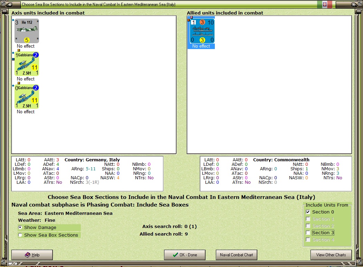Click "No effect" under the Commonwealth ship counter

(201, 46)
